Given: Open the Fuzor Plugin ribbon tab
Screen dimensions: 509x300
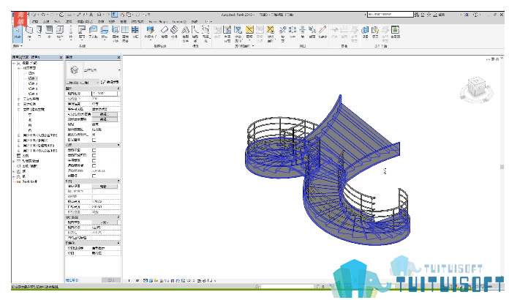Looking at the screenshot, I should click(x=158, y=21).
